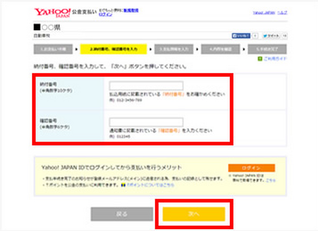Click the Yahoo! JAPAN logo

[x=52, y=13]
